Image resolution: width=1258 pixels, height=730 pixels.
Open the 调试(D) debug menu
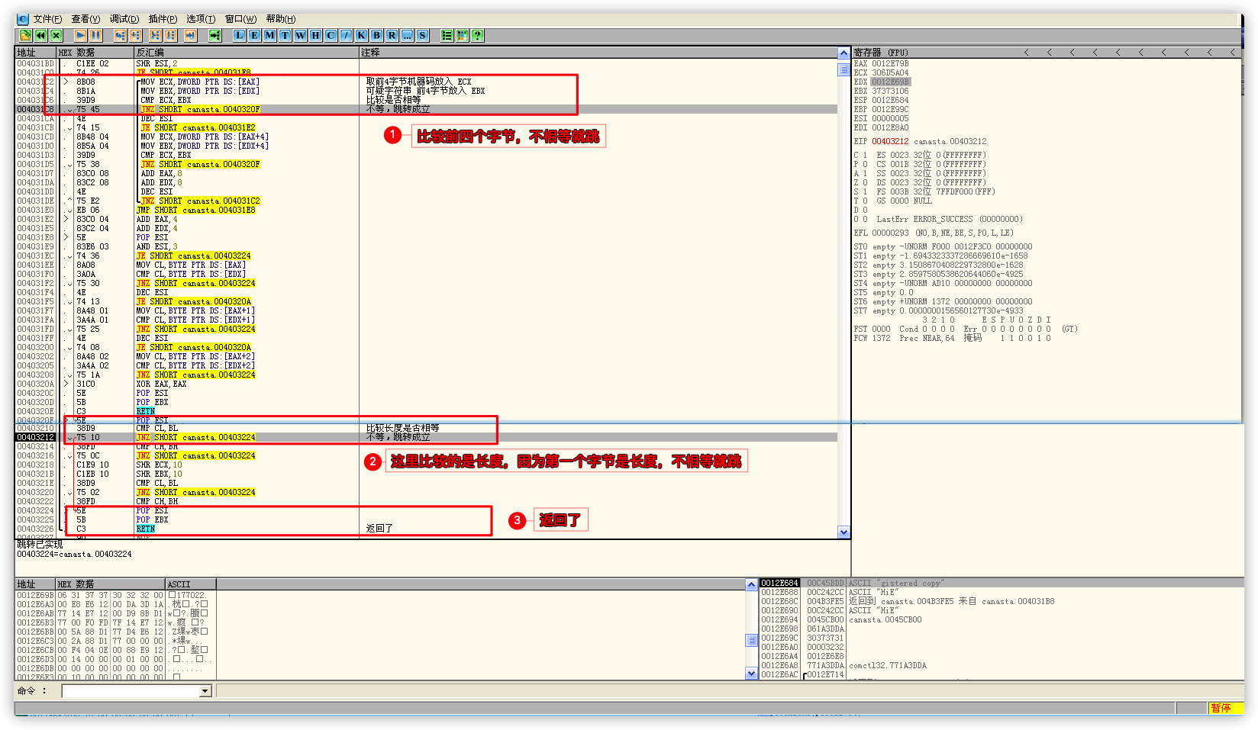tap(124, 19)
